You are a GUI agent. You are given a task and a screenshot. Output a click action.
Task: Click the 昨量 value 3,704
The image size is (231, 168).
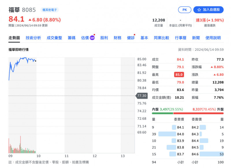click(x=219, y=90)
